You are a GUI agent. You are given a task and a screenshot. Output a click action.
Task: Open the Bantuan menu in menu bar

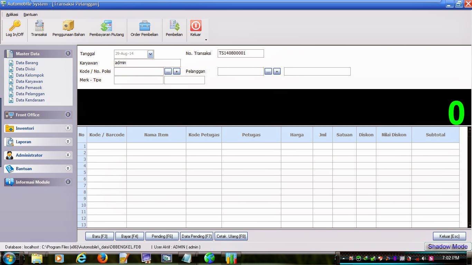pyautogui.click(x=30, y=14)
